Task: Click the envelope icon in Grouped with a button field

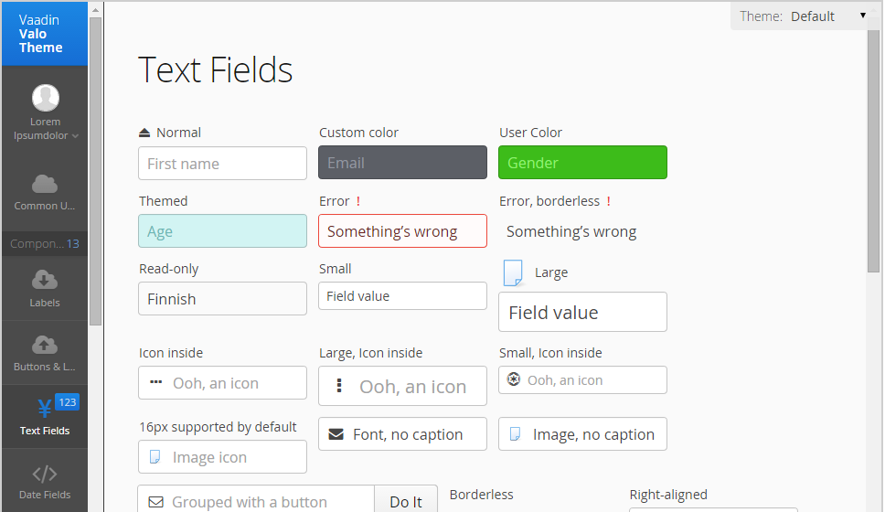Action: [x=155, y=502]
